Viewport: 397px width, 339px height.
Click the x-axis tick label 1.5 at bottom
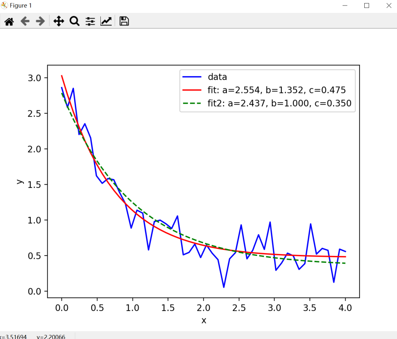pos(168,308)
